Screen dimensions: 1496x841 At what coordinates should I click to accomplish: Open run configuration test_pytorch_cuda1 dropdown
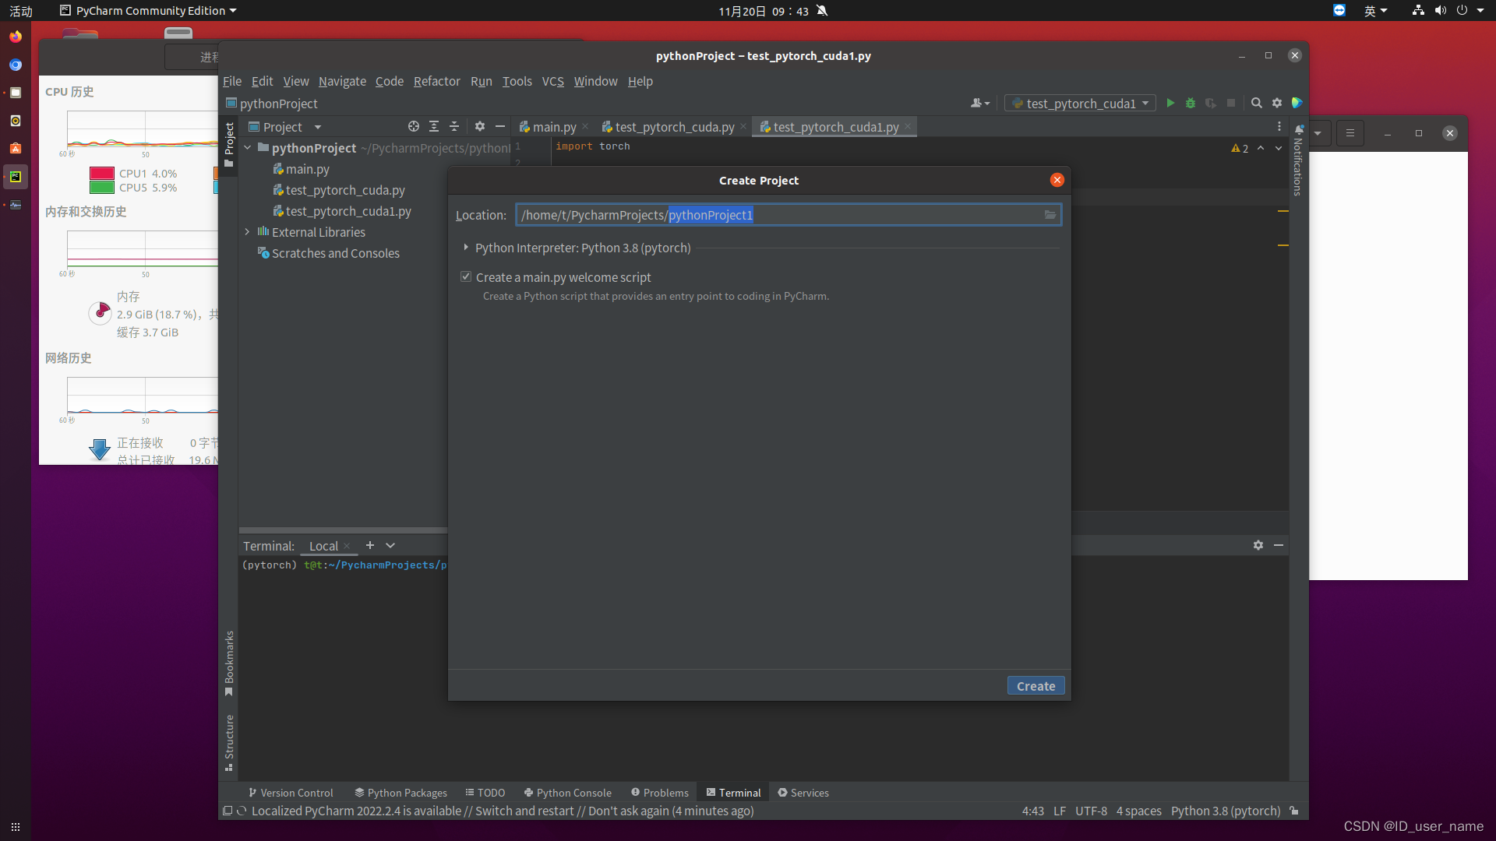tap(1080, 103)
